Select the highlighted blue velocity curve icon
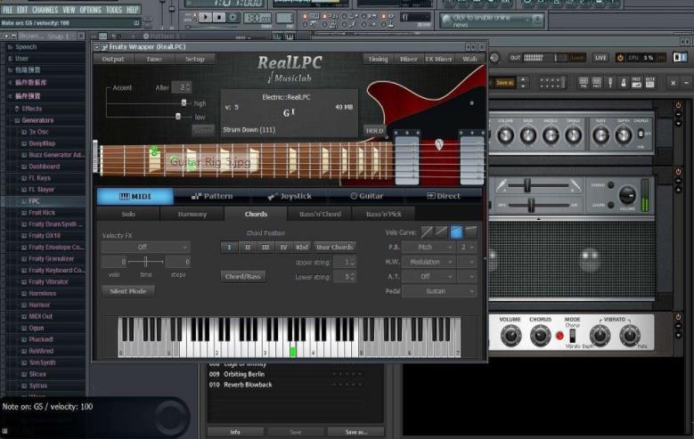 (456, 232)
